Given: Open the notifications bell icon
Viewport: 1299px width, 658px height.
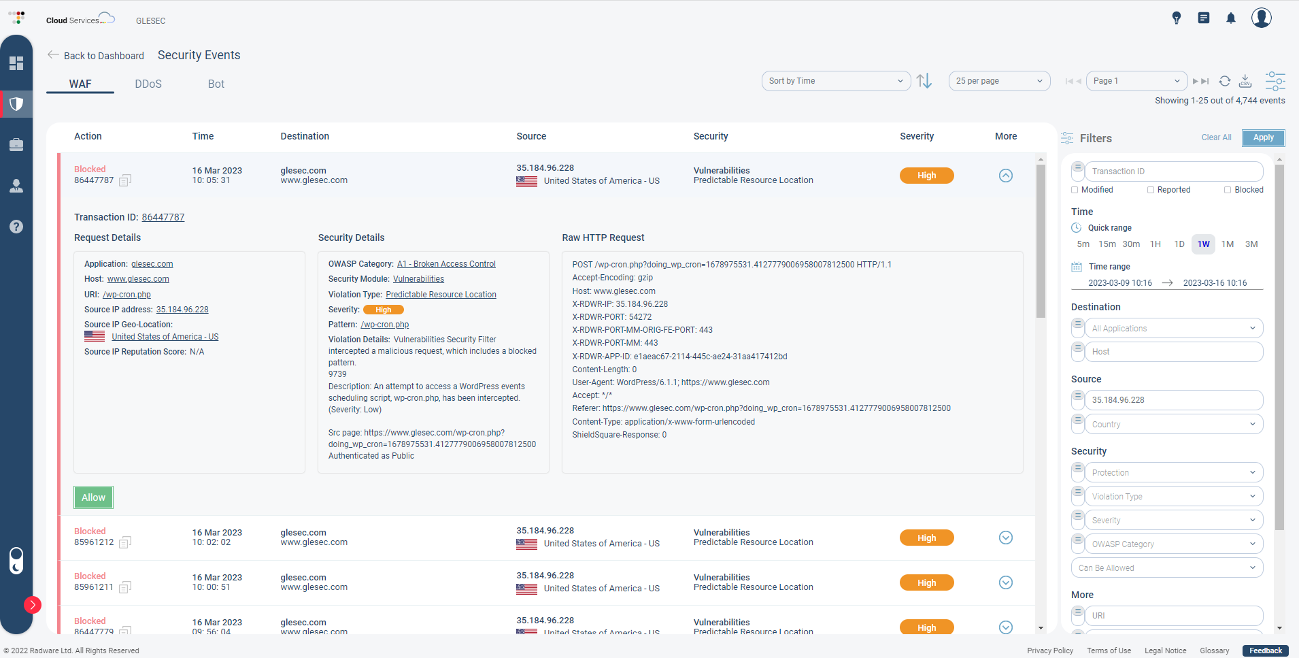Looking at the screenshot, I should [x=1231, y=18].
